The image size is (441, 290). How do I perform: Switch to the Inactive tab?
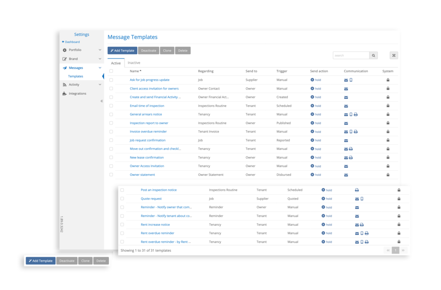(134, 63)
